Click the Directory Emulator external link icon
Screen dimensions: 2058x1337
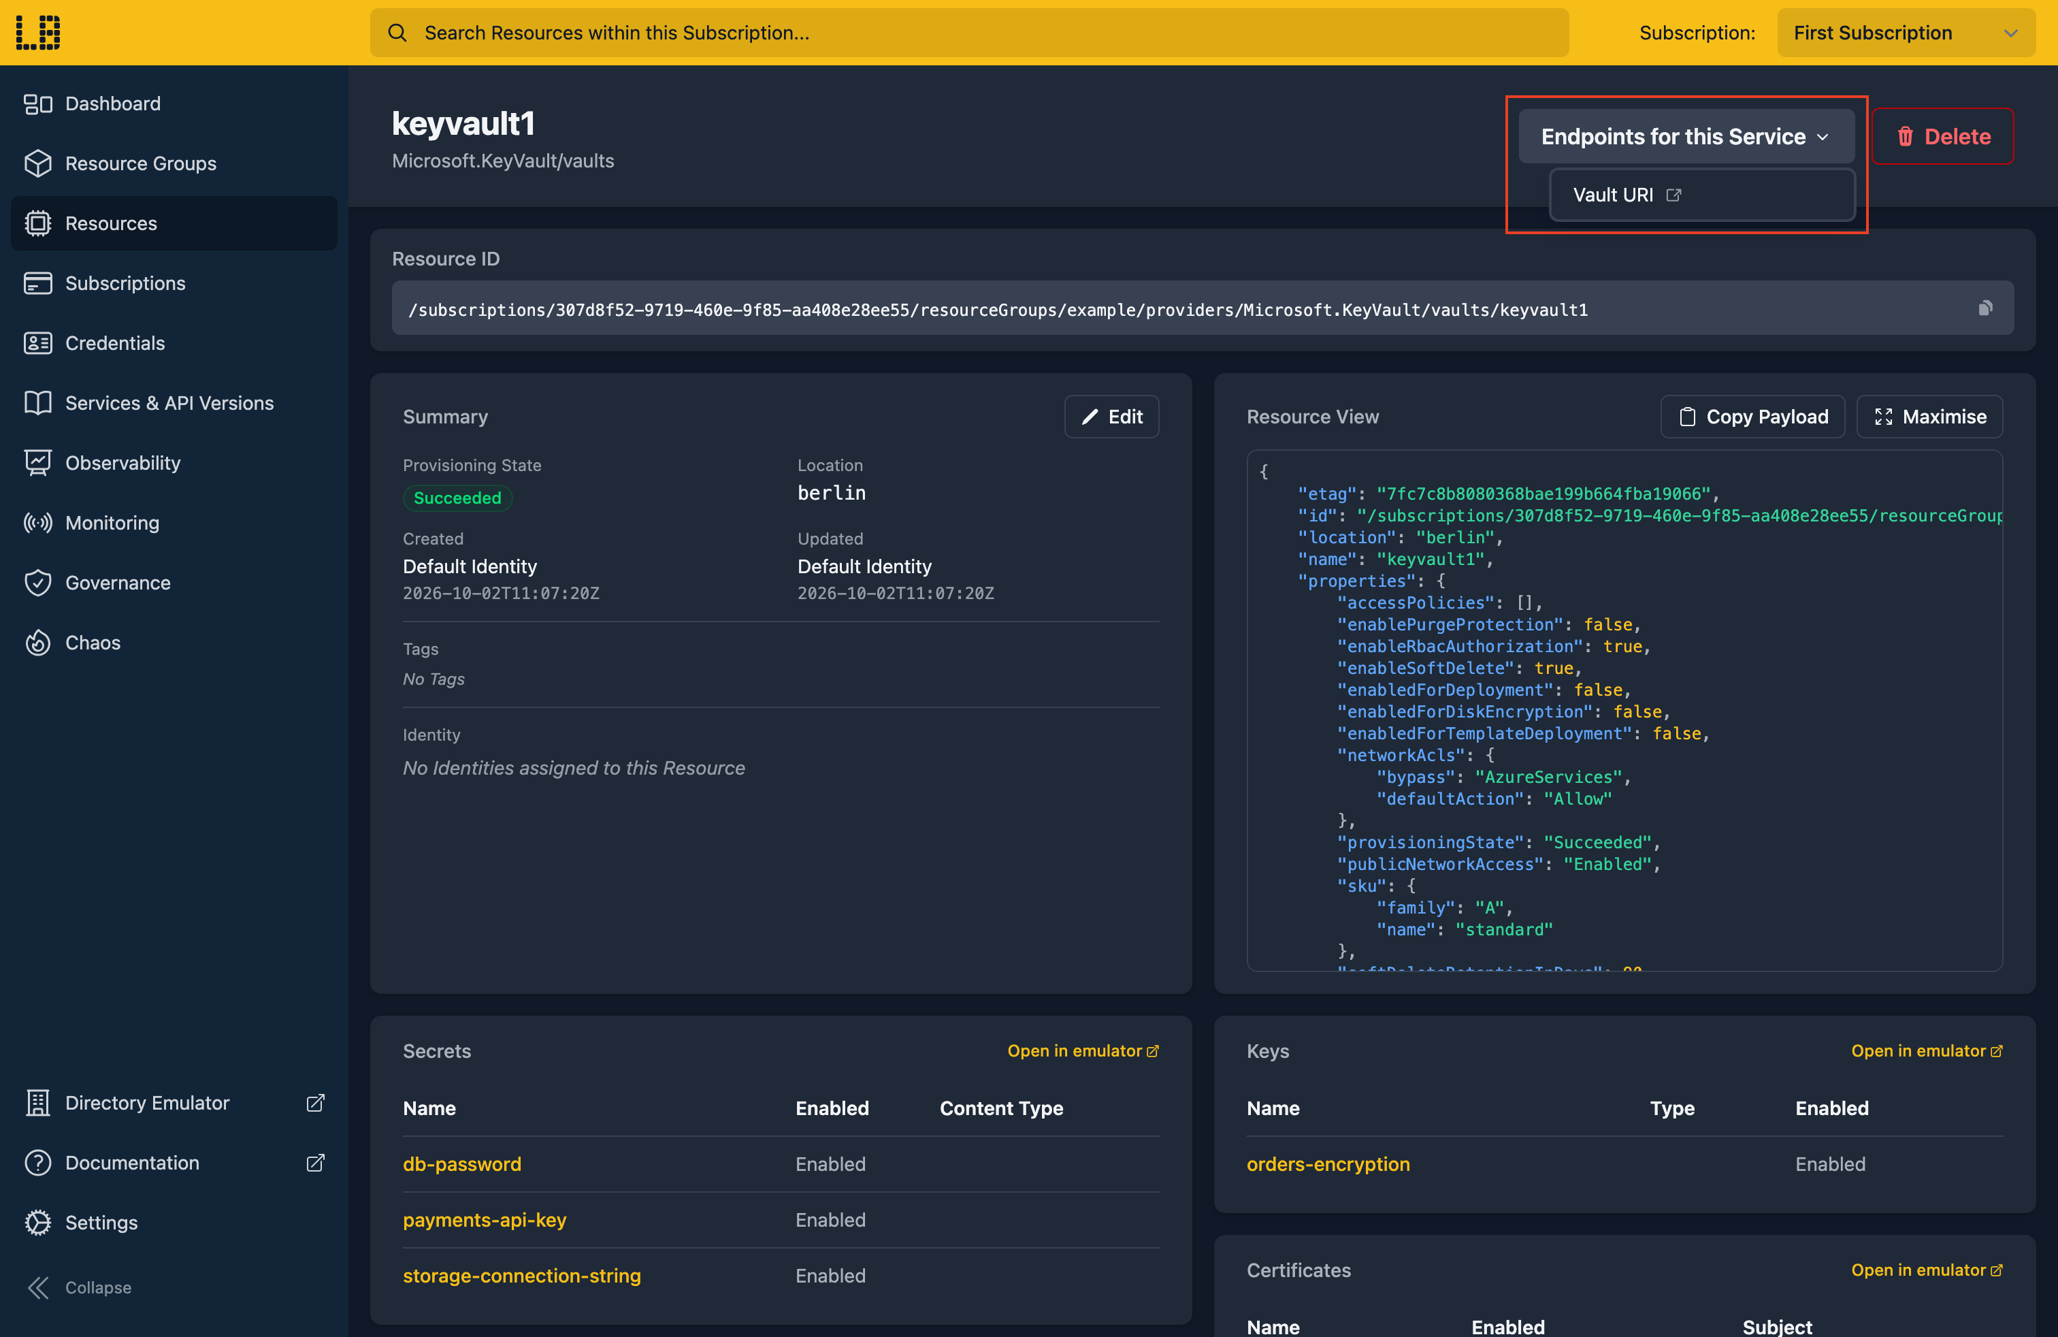316,1103
